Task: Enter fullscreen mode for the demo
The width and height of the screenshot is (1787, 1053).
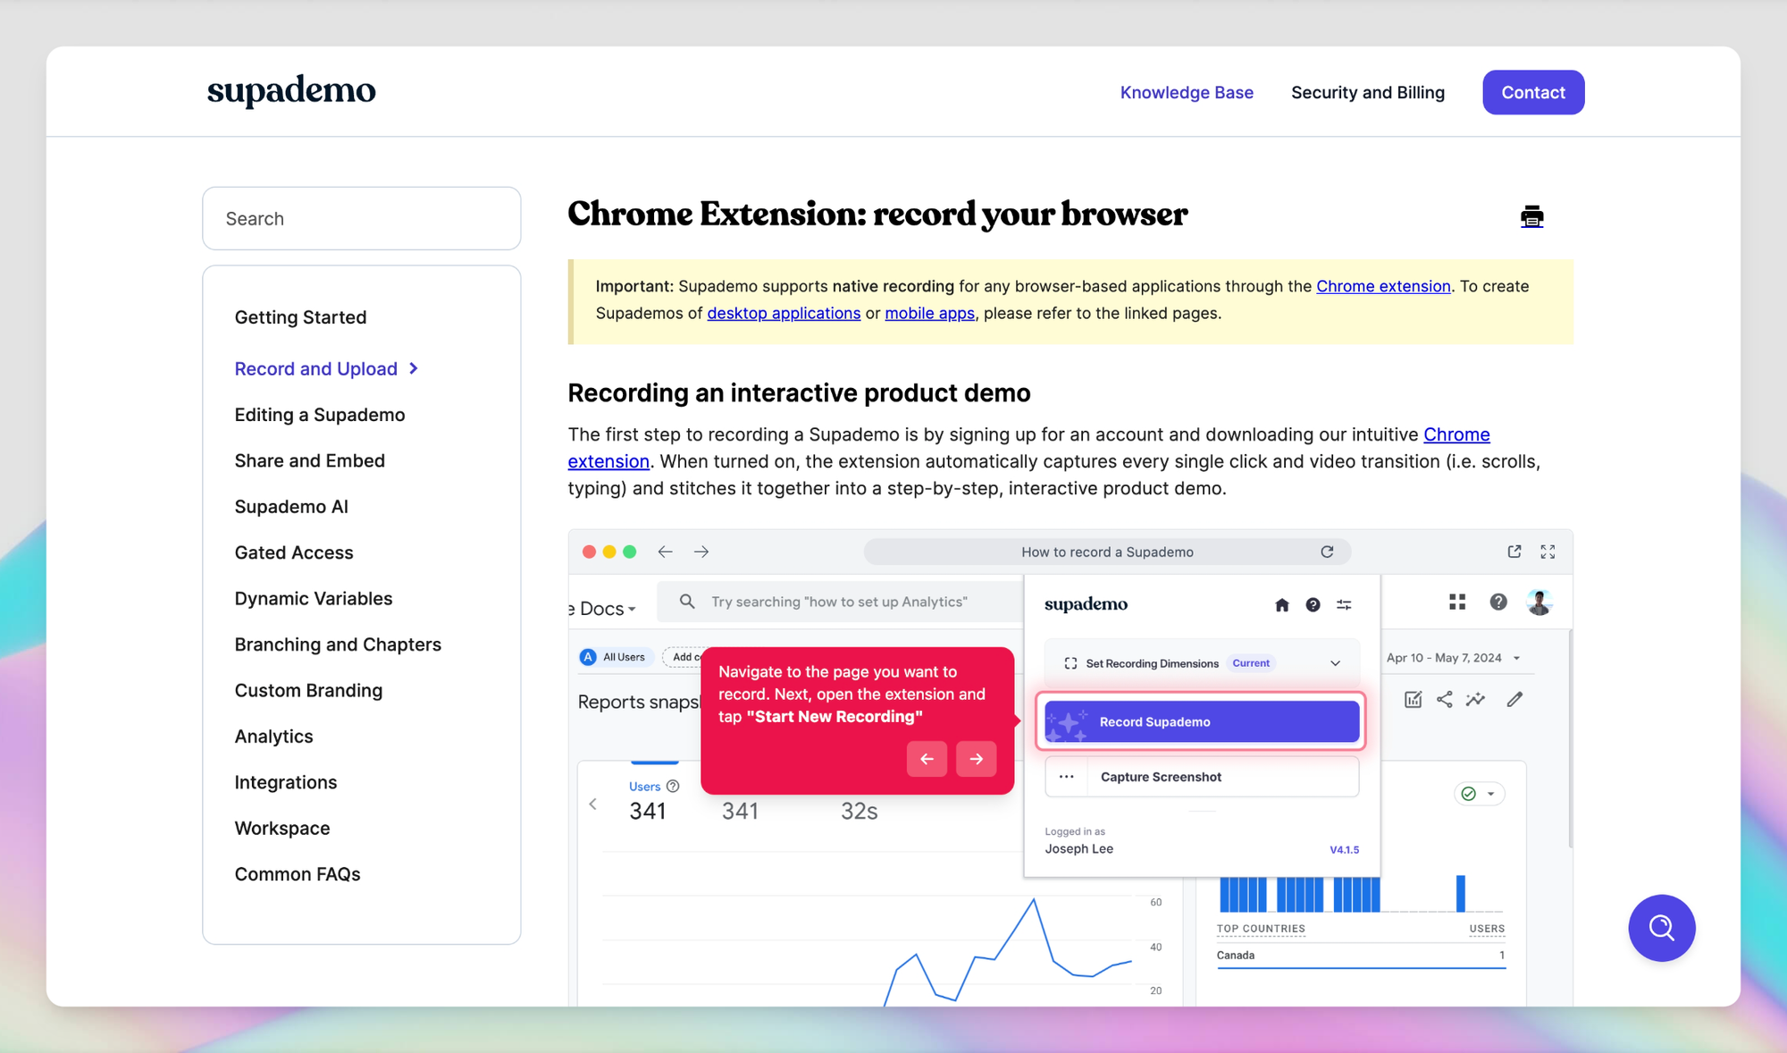Action: point(1548,552)
